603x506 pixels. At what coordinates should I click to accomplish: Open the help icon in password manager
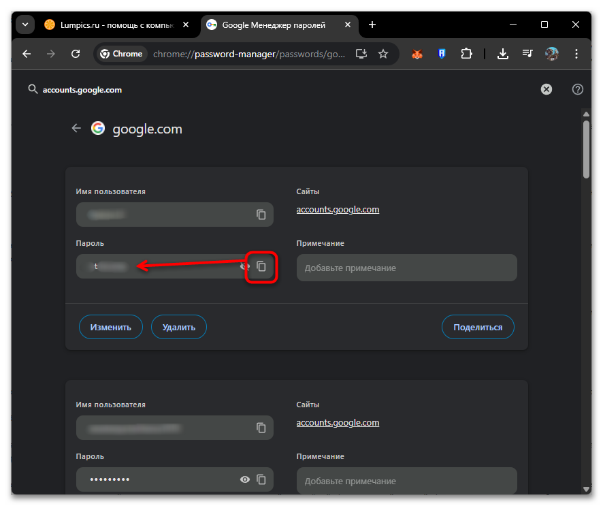point(578,89)
